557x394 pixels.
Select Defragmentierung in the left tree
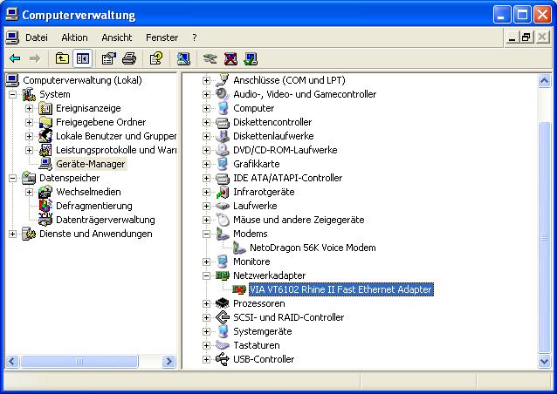coord(93,206)
